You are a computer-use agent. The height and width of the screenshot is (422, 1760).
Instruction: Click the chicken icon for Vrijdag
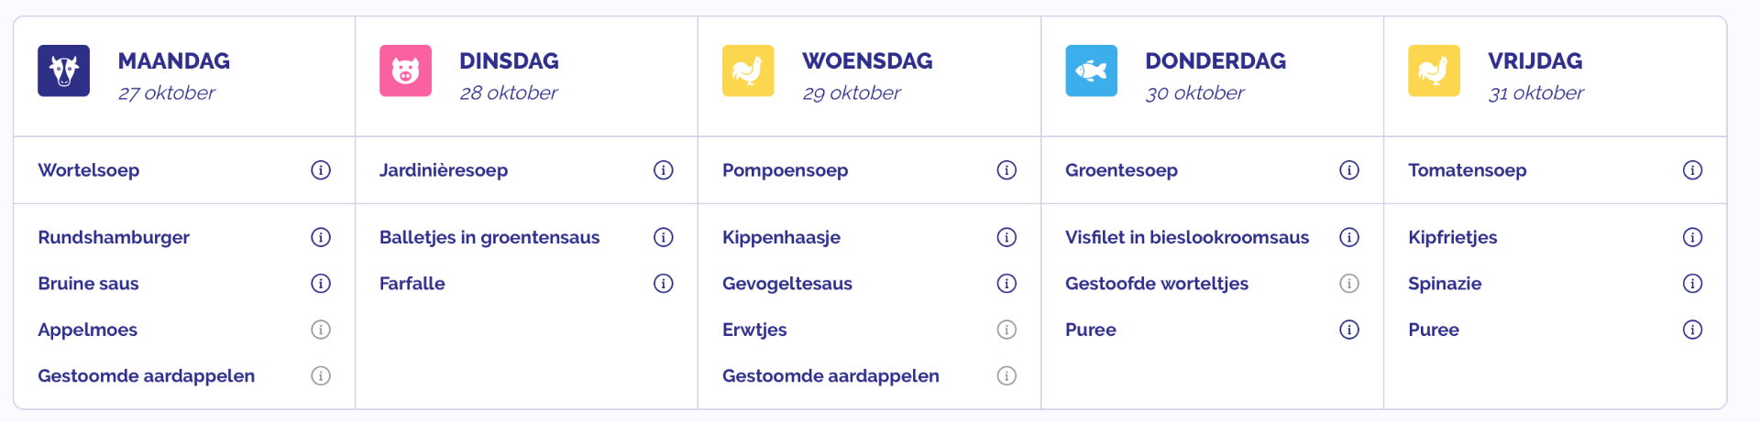click(x=1434, y=70)
